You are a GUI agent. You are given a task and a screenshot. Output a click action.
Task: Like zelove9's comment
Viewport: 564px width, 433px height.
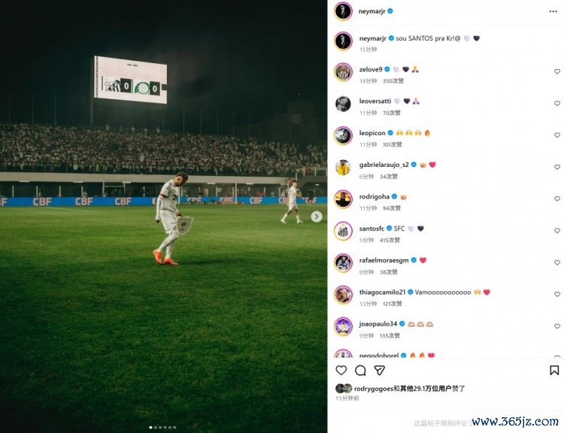556,71
